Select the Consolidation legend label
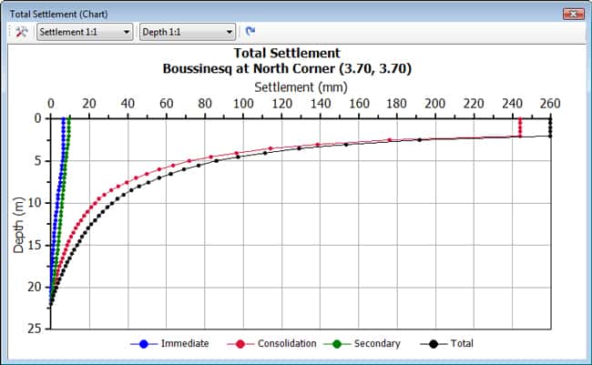 click(287, 343)
